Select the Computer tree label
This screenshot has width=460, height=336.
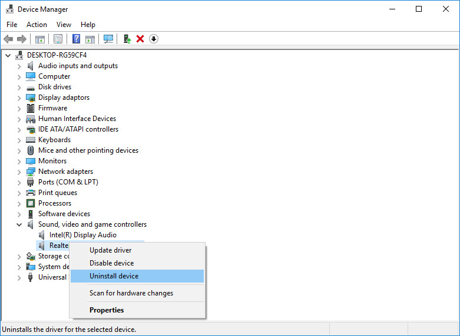(54, 76)
